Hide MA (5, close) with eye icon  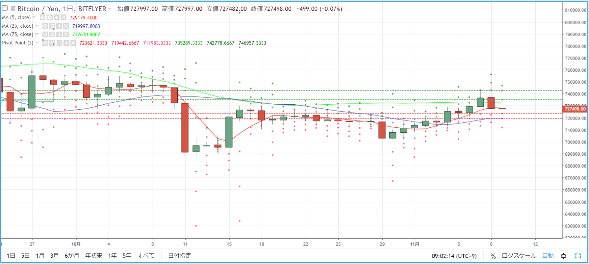[42, 17]
